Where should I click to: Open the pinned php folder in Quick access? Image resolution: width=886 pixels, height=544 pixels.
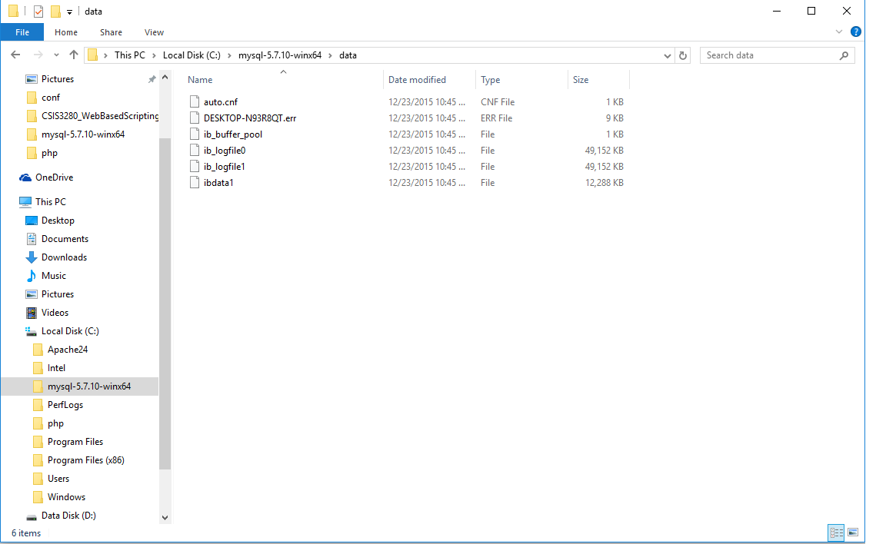tap(49, 153)
